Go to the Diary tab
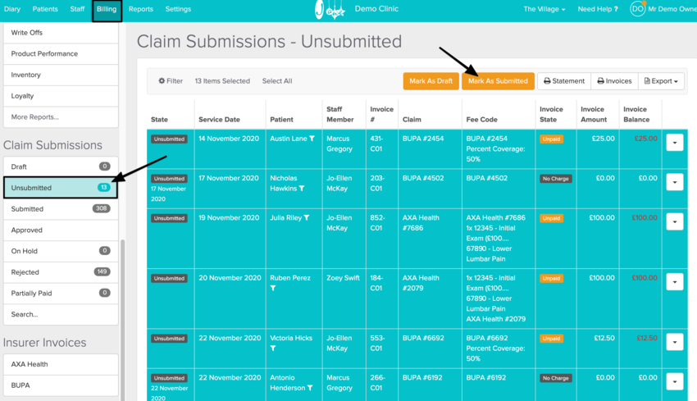Image resolution: width=697 pixels, height=401 pixels. click(x=12, y=10)
